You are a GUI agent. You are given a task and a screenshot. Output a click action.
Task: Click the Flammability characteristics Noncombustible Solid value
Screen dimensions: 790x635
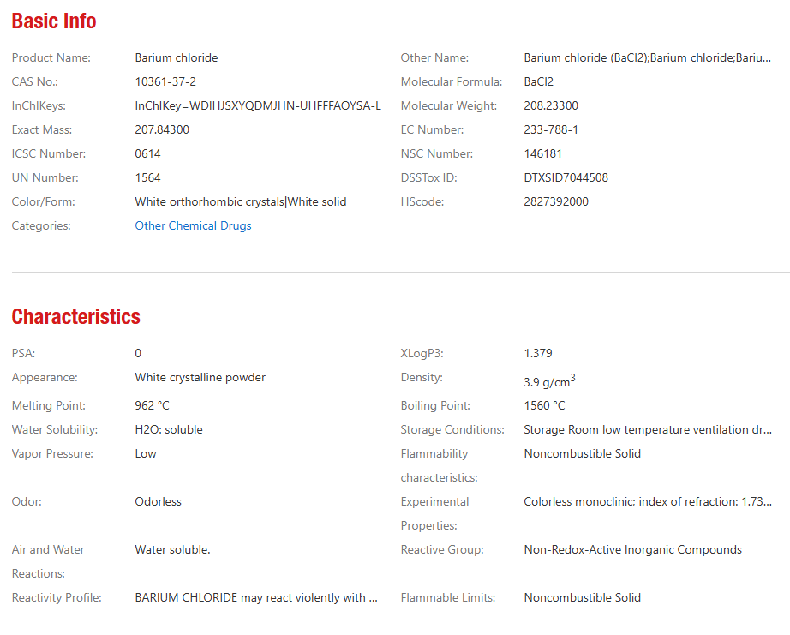(583, 453)
